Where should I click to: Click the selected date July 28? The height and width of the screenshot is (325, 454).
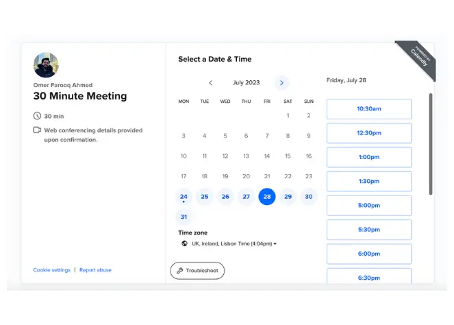tap(267, 197)
